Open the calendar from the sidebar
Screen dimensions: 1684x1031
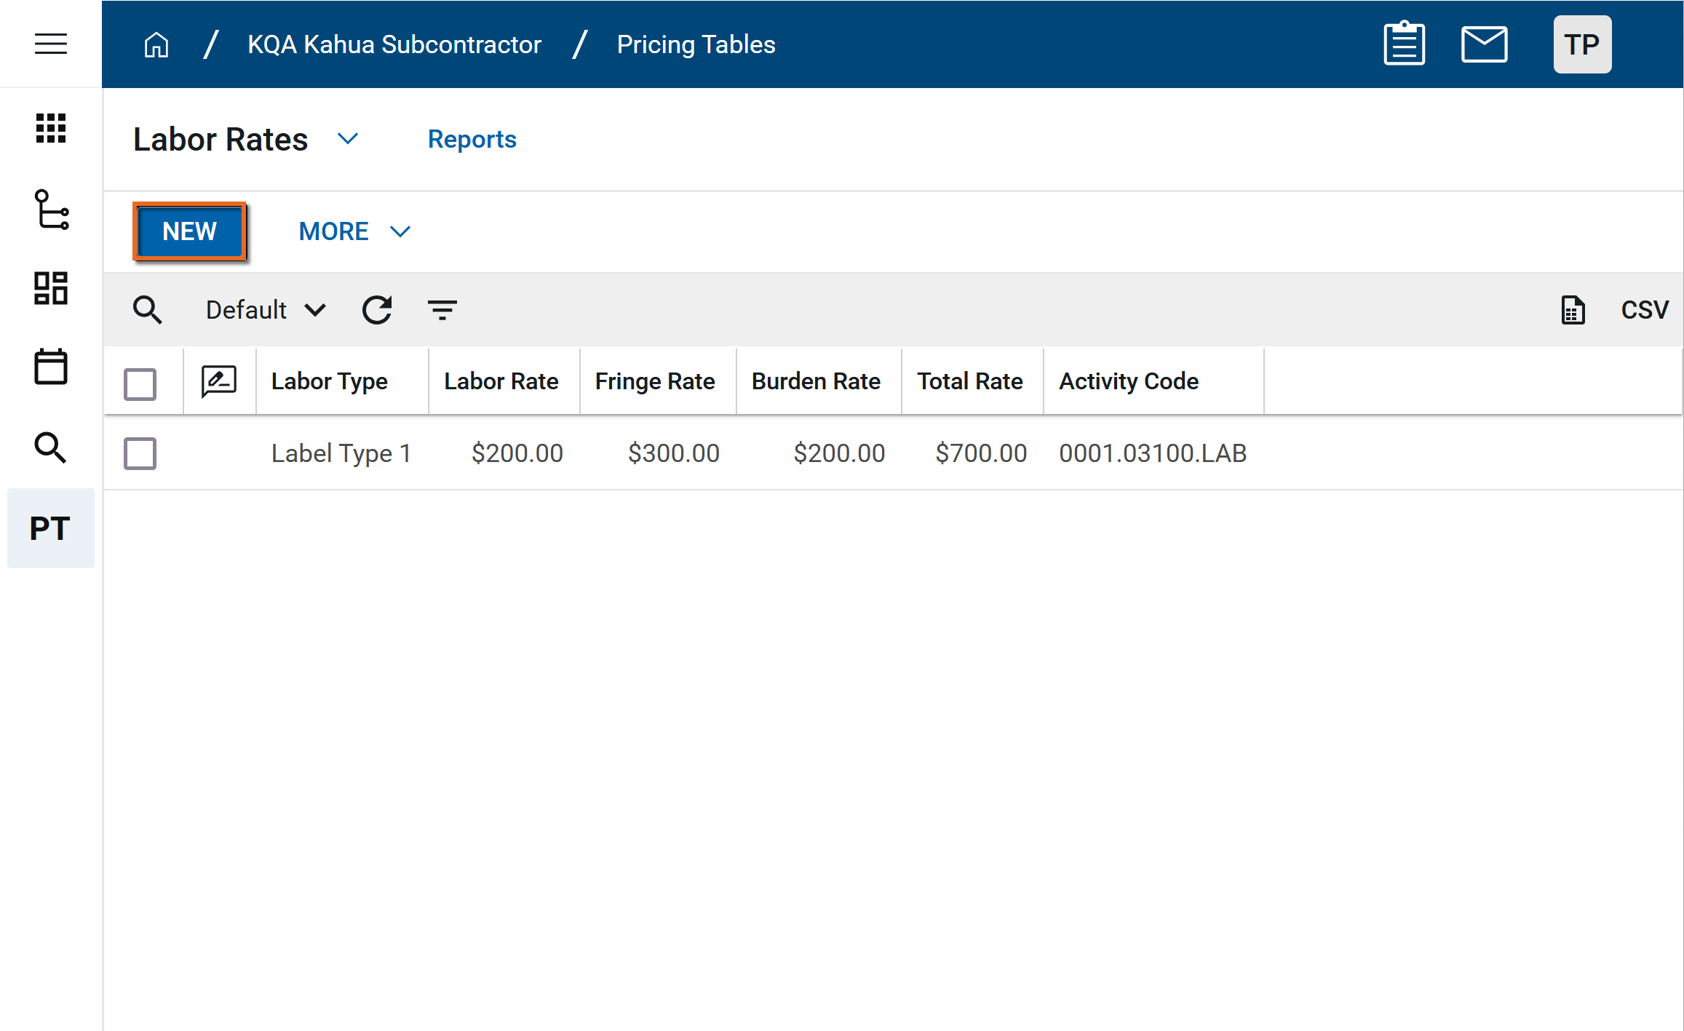click(x=50, y=367)
